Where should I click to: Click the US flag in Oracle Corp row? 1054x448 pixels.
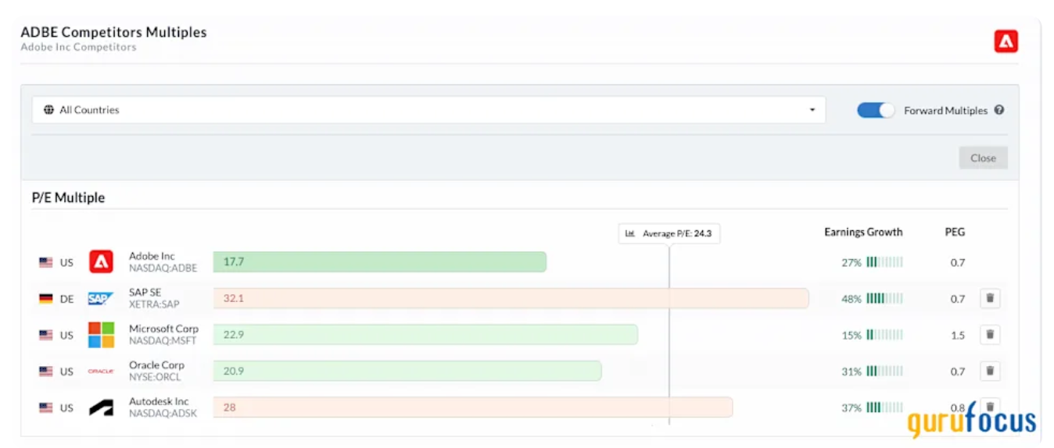click(46, 372)
